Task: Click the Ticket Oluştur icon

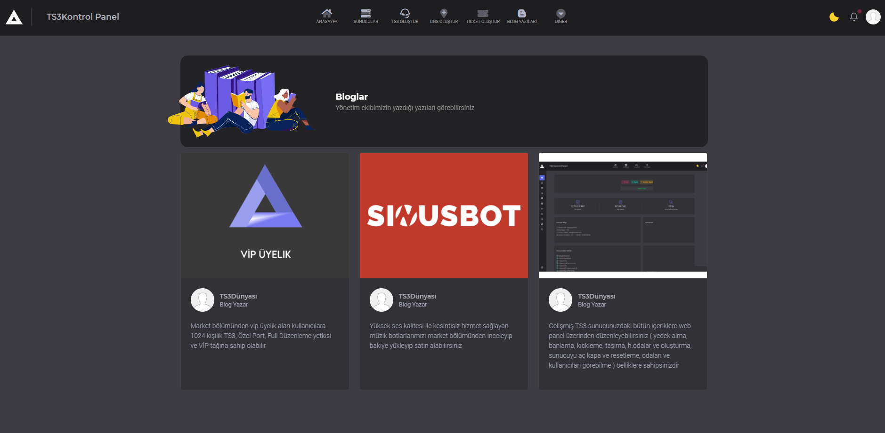Action: point(483,14)
